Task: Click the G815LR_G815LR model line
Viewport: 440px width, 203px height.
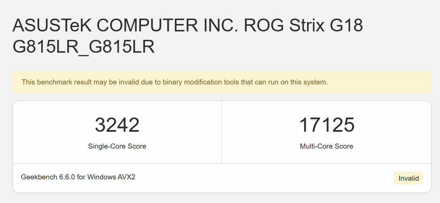Action: [x=84, y=47]
